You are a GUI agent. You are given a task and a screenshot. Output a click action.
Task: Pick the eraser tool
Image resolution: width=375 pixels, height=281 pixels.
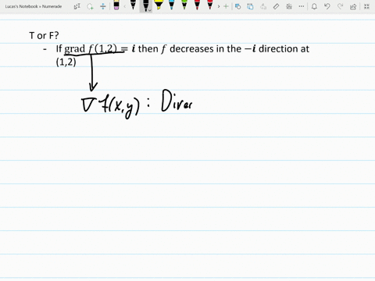116,5
